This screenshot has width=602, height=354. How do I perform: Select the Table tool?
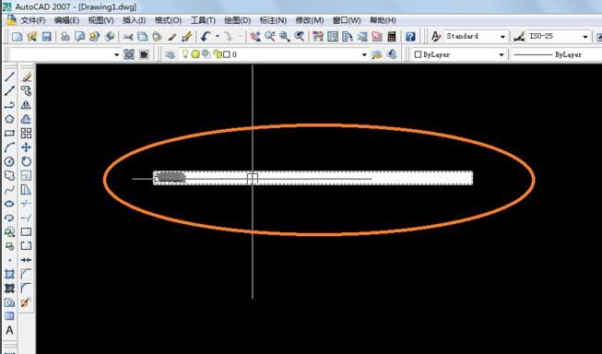(x=9, y=316)
